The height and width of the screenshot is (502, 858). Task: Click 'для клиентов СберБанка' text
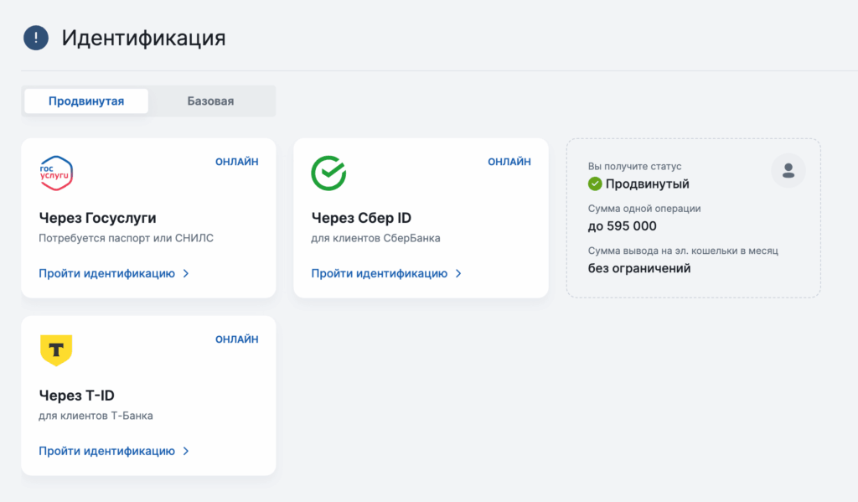point(376,238)
